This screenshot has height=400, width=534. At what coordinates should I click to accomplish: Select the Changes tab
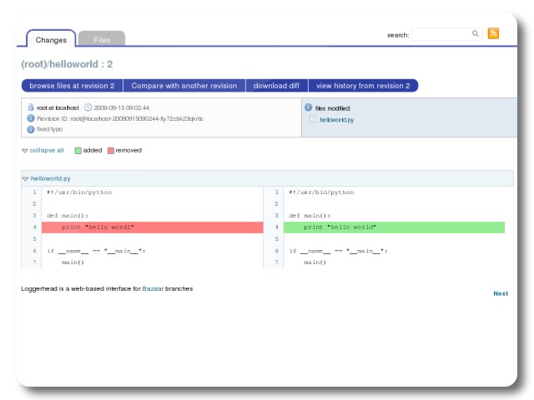click(51, 39)
